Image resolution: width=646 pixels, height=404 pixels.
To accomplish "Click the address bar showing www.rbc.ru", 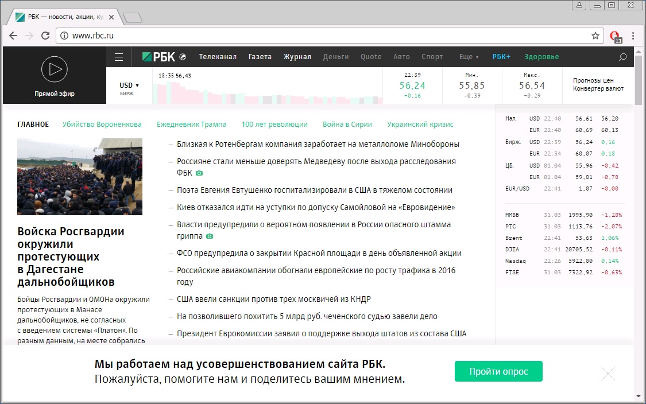I will pos(322,36).
